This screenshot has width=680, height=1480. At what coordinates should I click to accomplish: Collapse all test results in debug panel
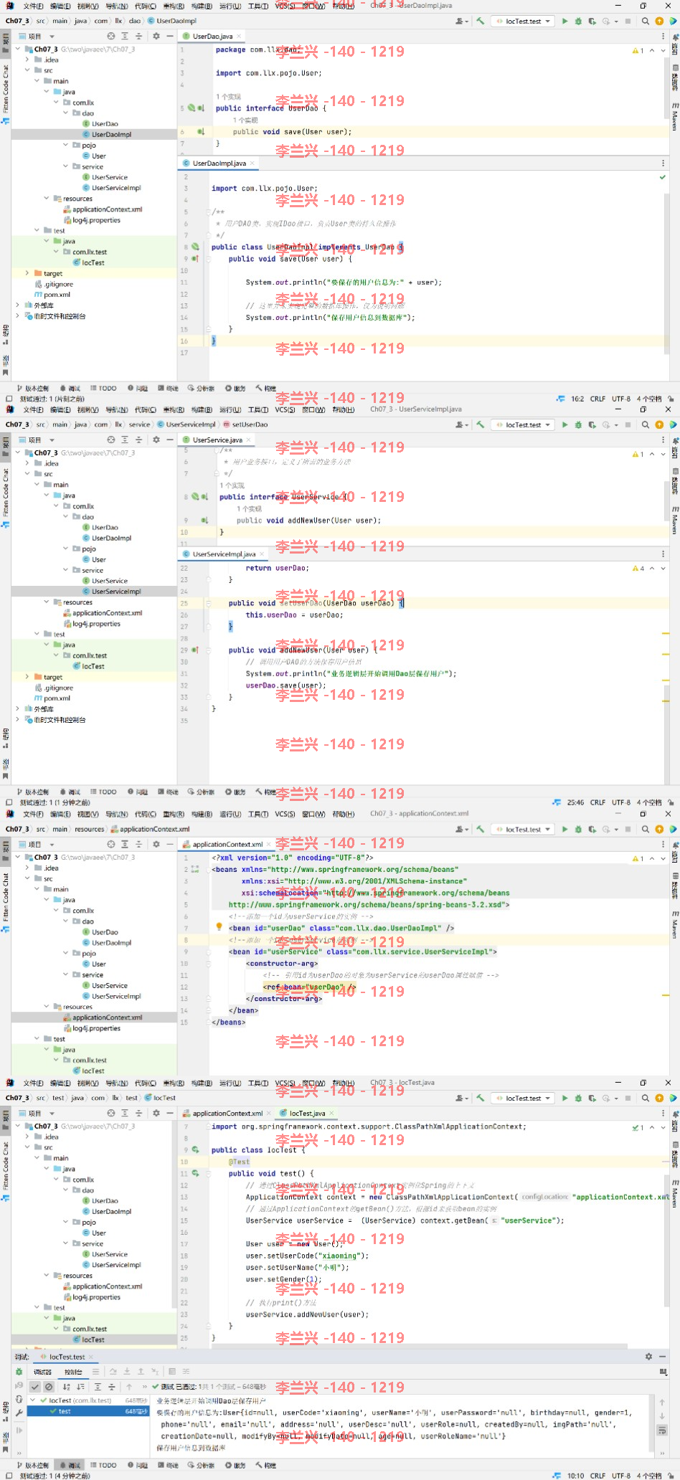[112, 1387]
